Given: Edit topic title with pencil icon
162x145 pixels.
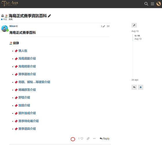Looking at the screenshot, I should coord(49,16).
